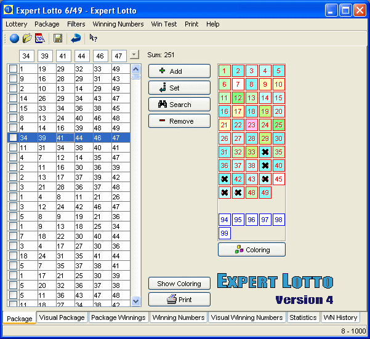Tick the checkbox for row 8 13 24 40 46 48
Image resolution: width=370 pixels, height=339 pixels.
click(13, 118)
